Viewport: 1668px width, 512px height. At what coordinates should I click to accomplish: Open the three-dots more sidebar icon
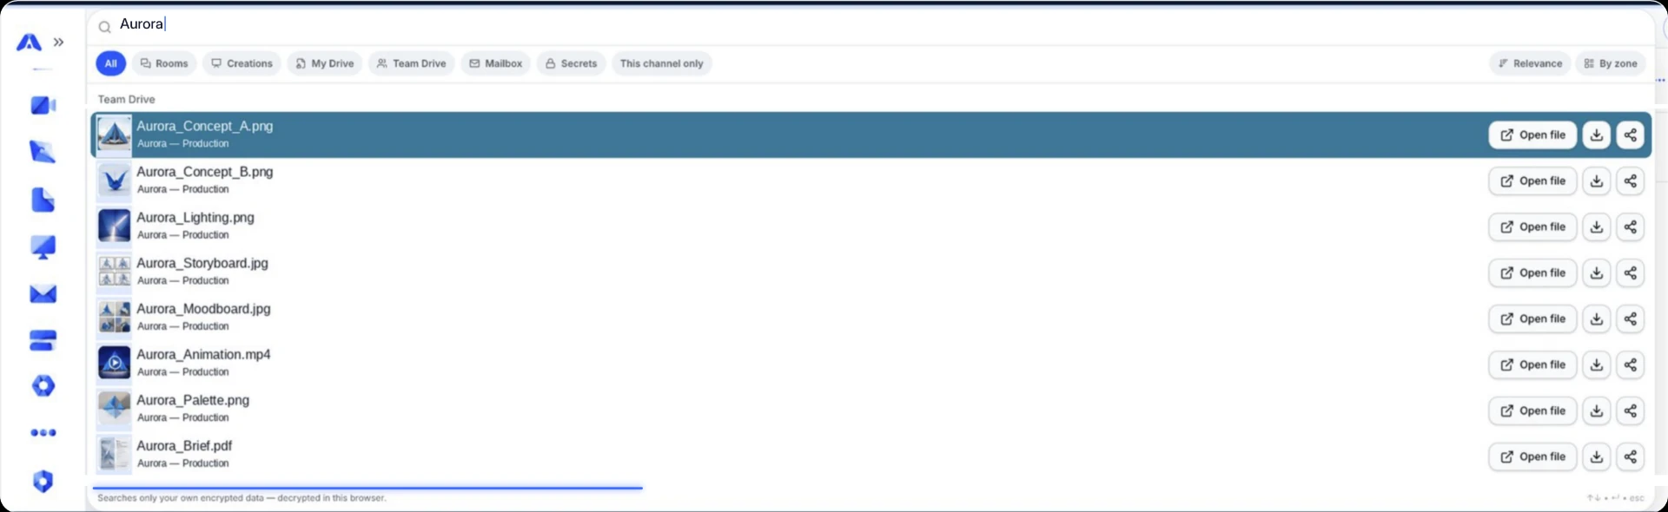43,432
